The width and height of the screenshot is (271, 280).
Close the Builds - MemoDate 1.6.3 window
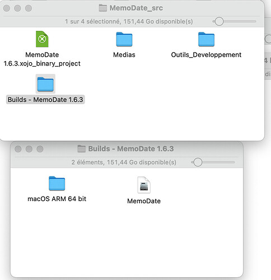pyautogui.click(x=18, y=149)
